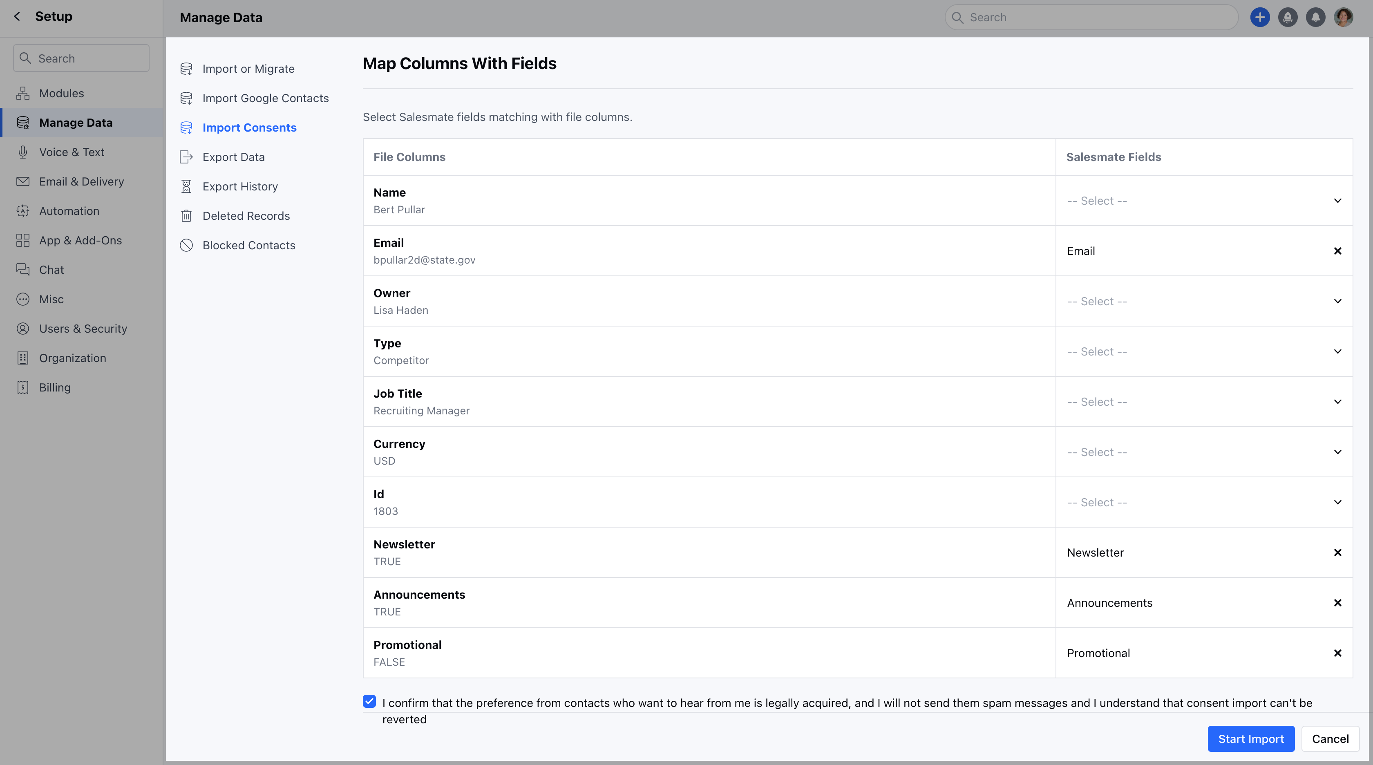Viewport: 1373px width, 765px height.
Task: Clear the Email field mapping
Action: pos(1338,251)
